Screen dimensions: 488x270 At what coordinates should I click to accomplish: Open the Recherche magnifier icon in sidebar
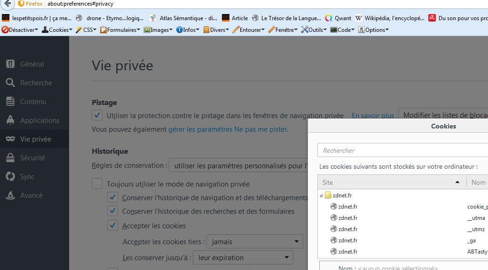tap(10, 83)
